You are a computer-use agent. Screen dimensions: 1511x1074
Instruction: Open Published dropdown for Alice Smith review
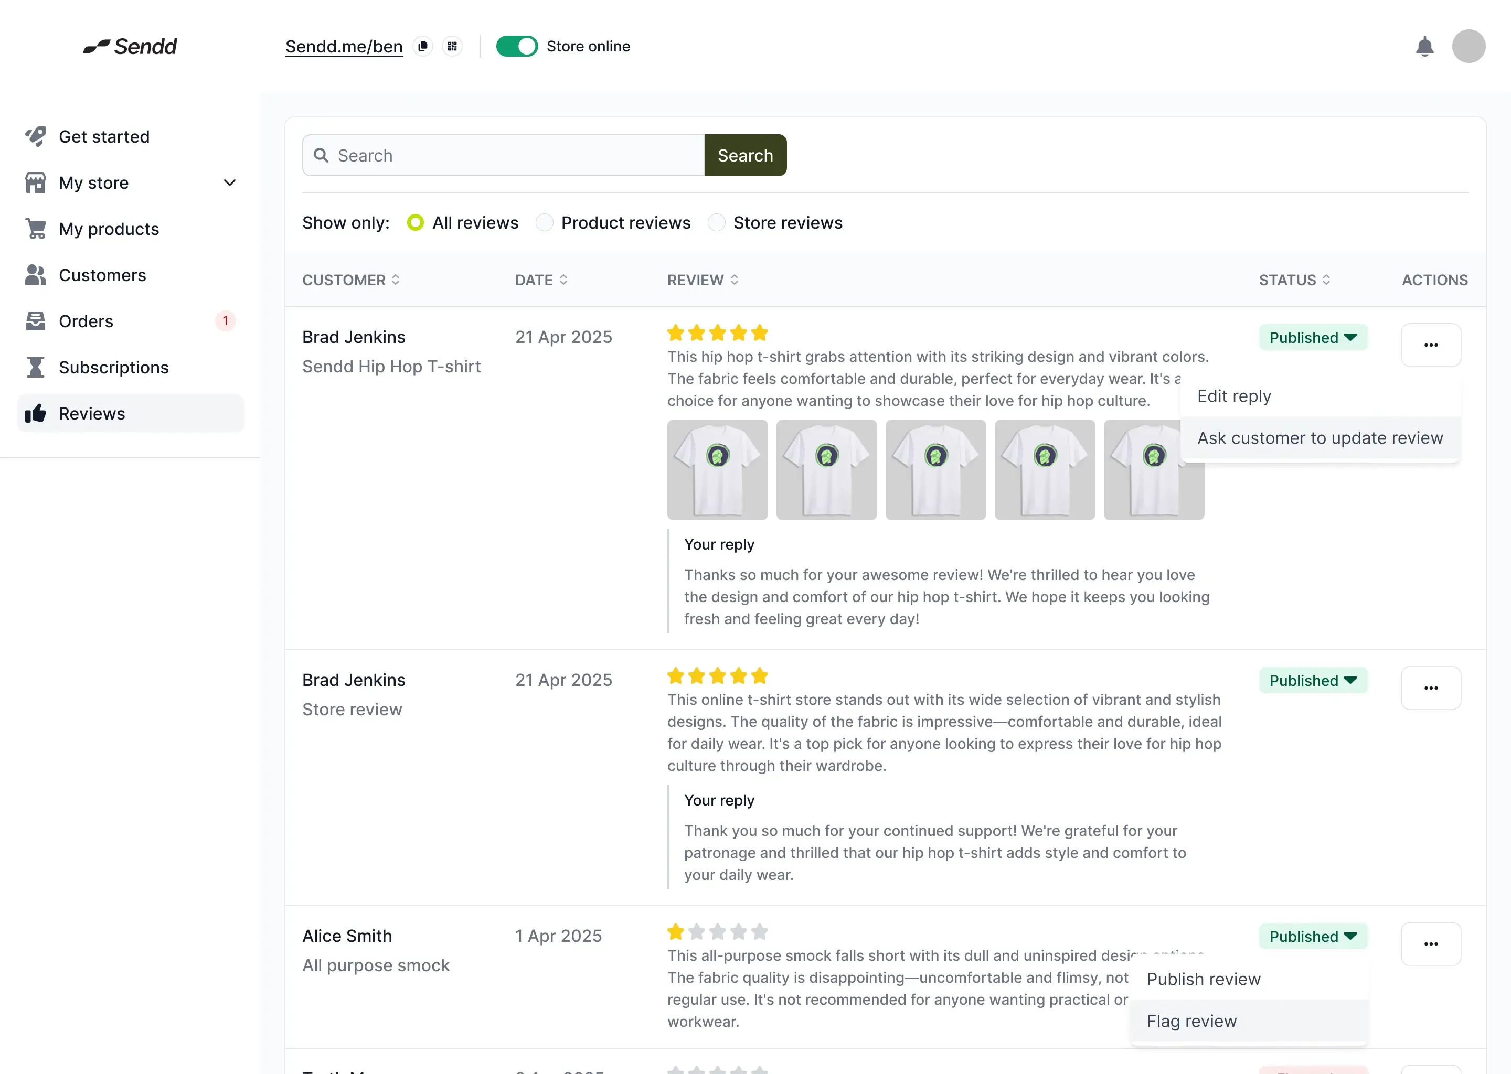click(1313, 937)
